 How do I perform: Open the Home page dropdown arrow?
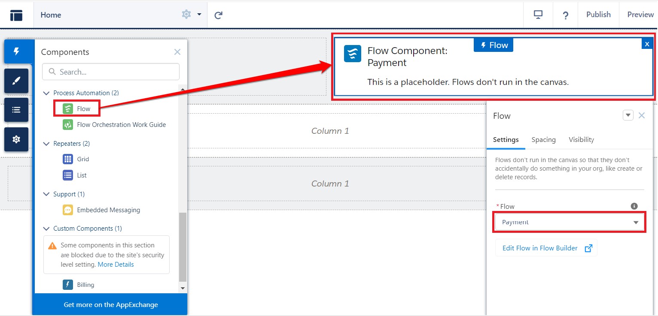(x=199, y=15)
